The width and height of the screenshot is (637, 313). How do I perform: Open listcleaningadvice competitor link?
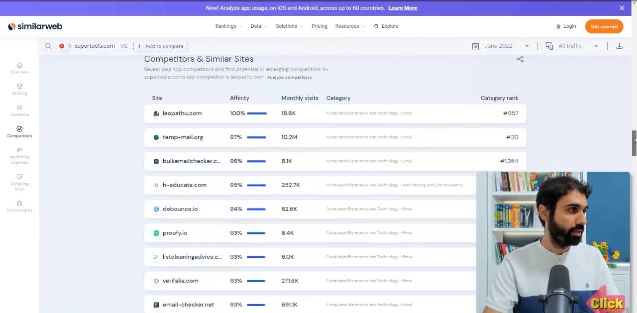point(192,257)
